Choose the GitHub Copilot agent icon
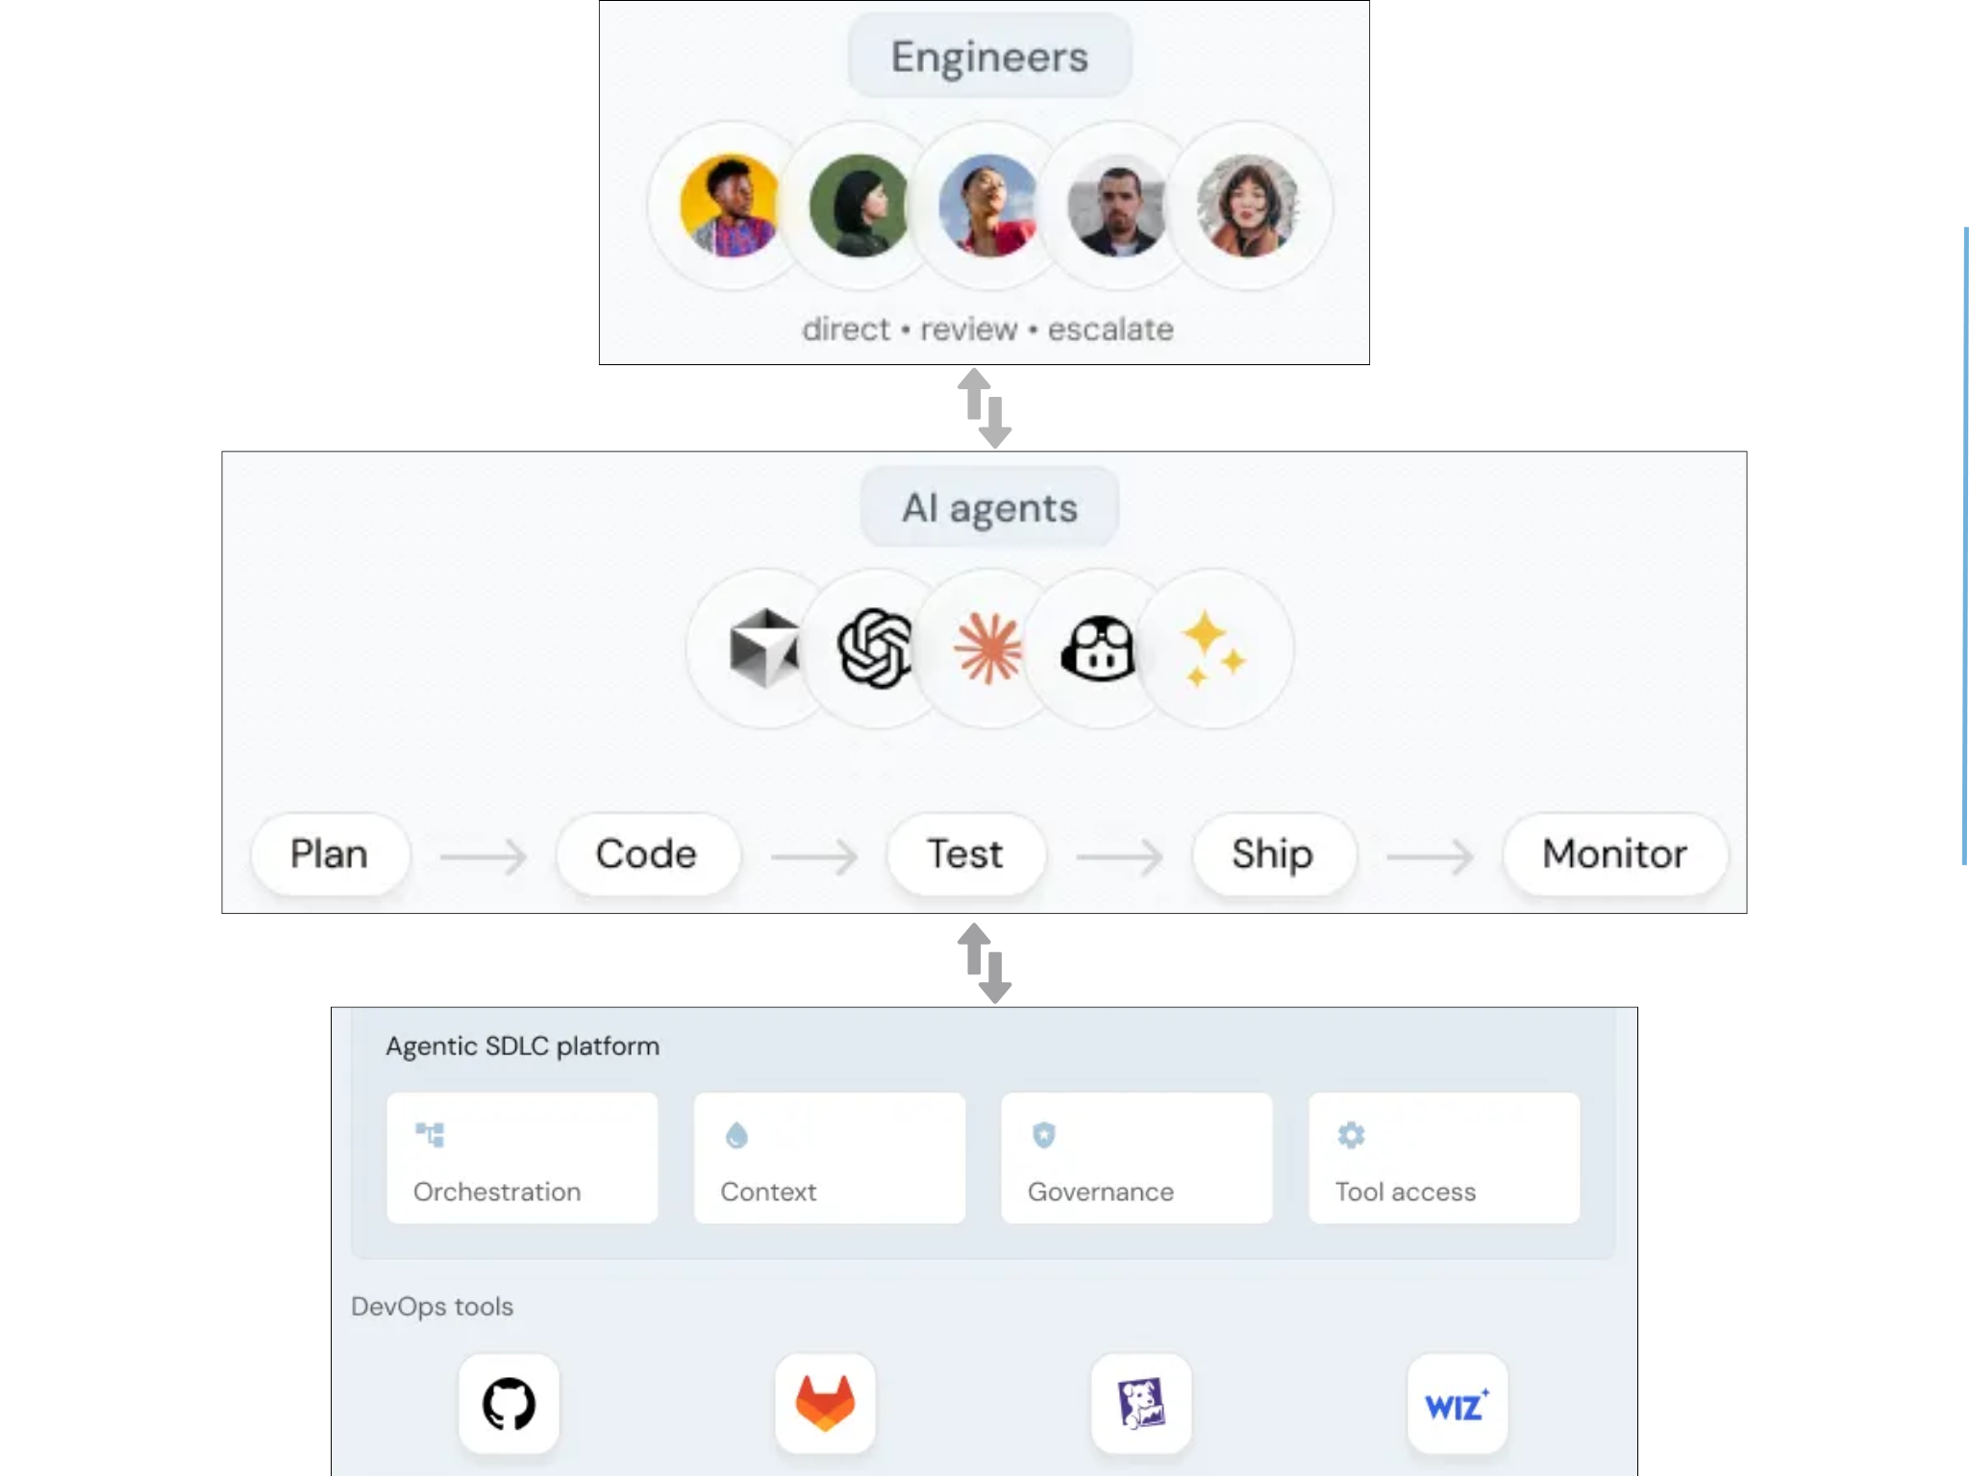The image size is (1969, 1476). [1098, 649]
